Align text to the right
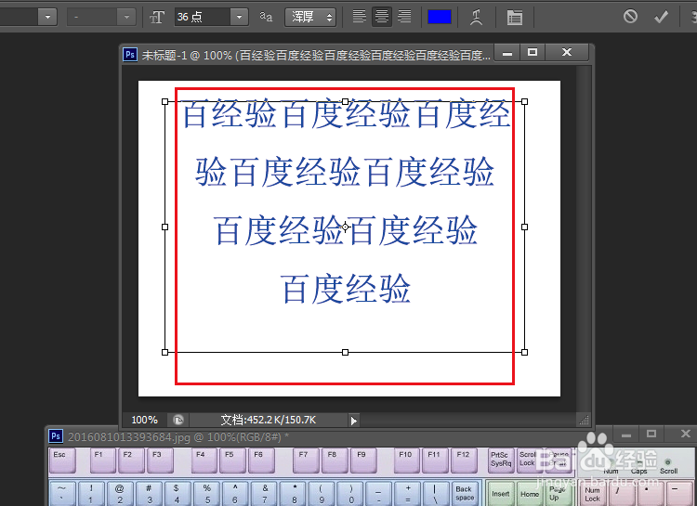 [x=404, y=17]
